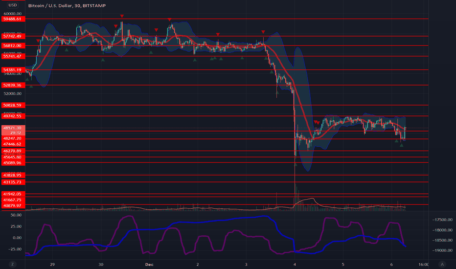Click the 30 date label on time axis
This screenshot has height=269, width=456.
click(101, 264)
